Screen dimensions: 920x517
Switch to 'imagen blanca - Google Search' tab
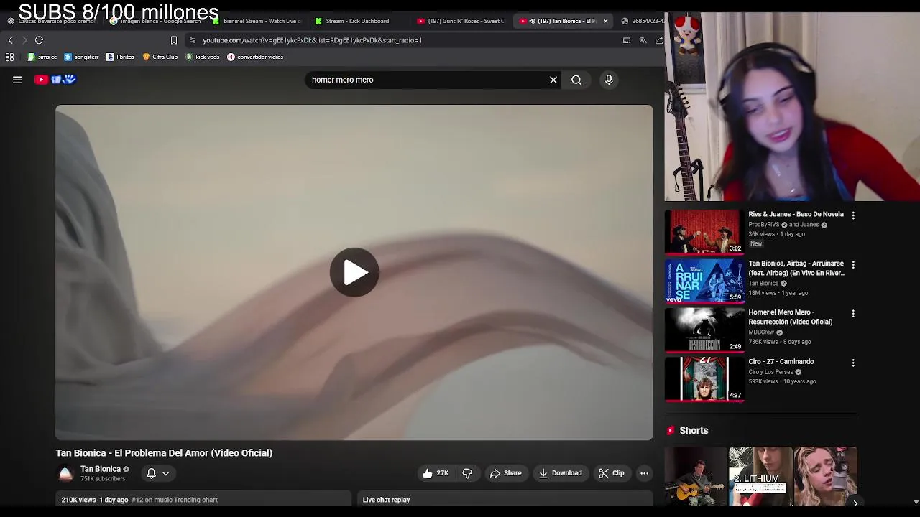[155, 21]
